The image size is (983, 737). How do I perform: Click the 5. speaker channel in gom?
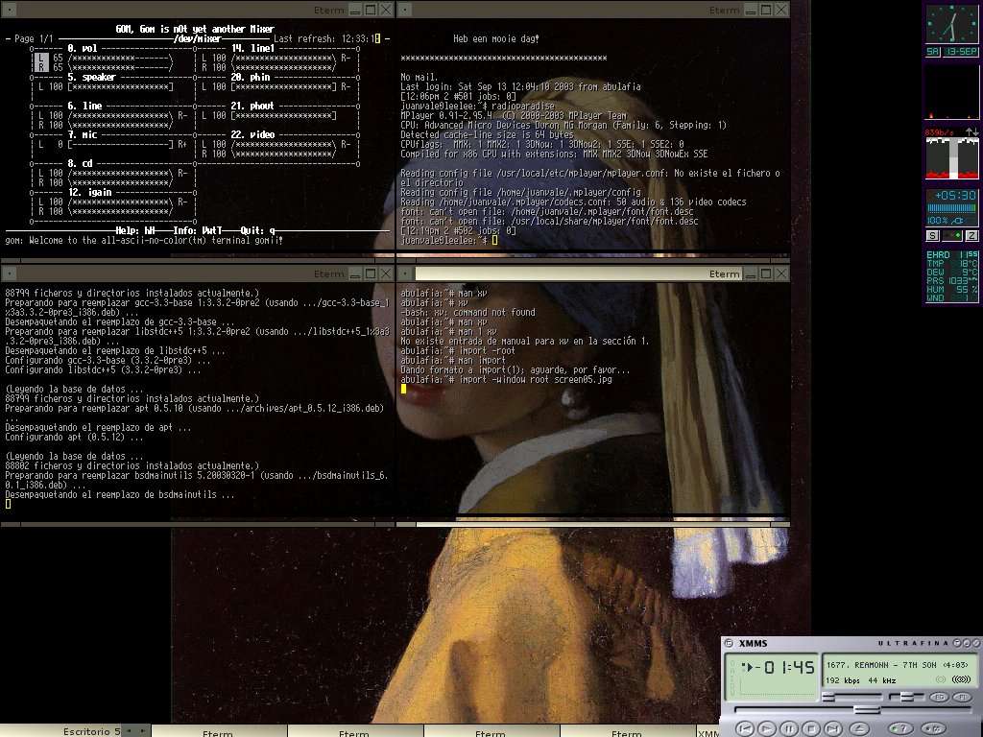pyautogui.click(x=91, y=77)
